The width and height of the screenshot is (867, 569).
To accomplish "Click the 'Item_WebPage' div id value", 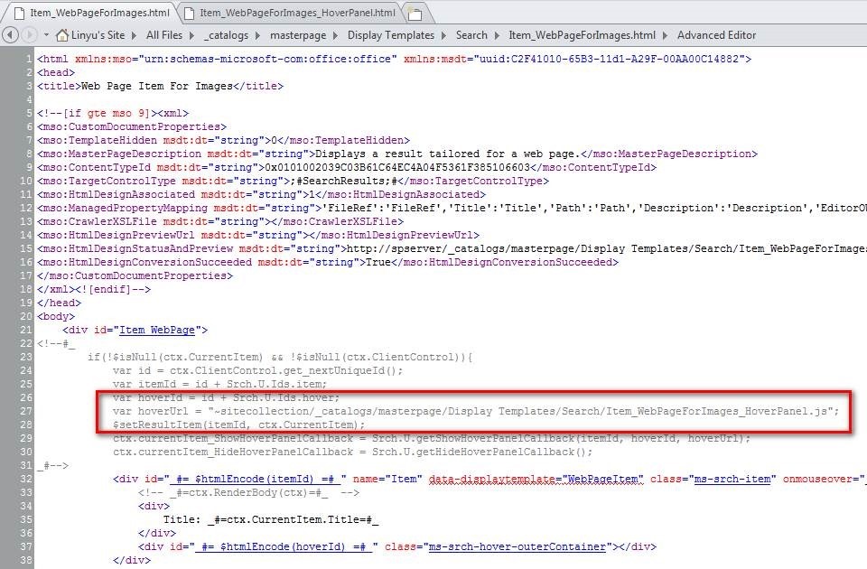I will pyautogui.click(x=157, y=331).
